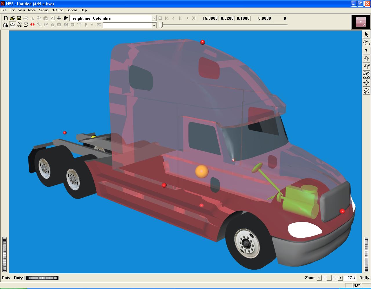Activate the hand view tool
This screenshot has width=371, height=289.
pos(366,43)
